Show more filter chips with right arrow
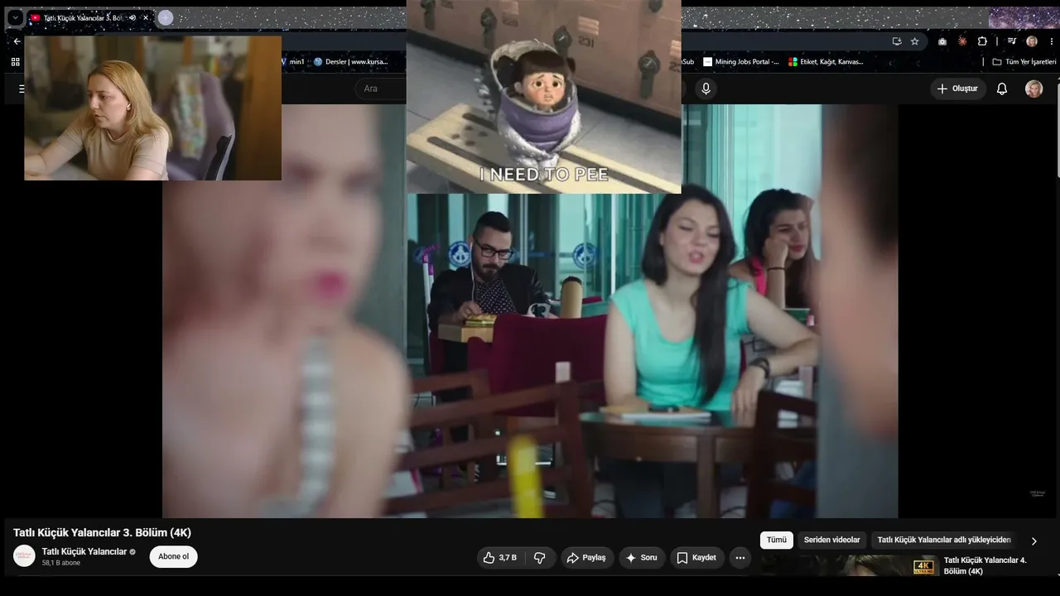Screen dimensions: 1060x596 pyautogui.click(x=1033, y=541)
